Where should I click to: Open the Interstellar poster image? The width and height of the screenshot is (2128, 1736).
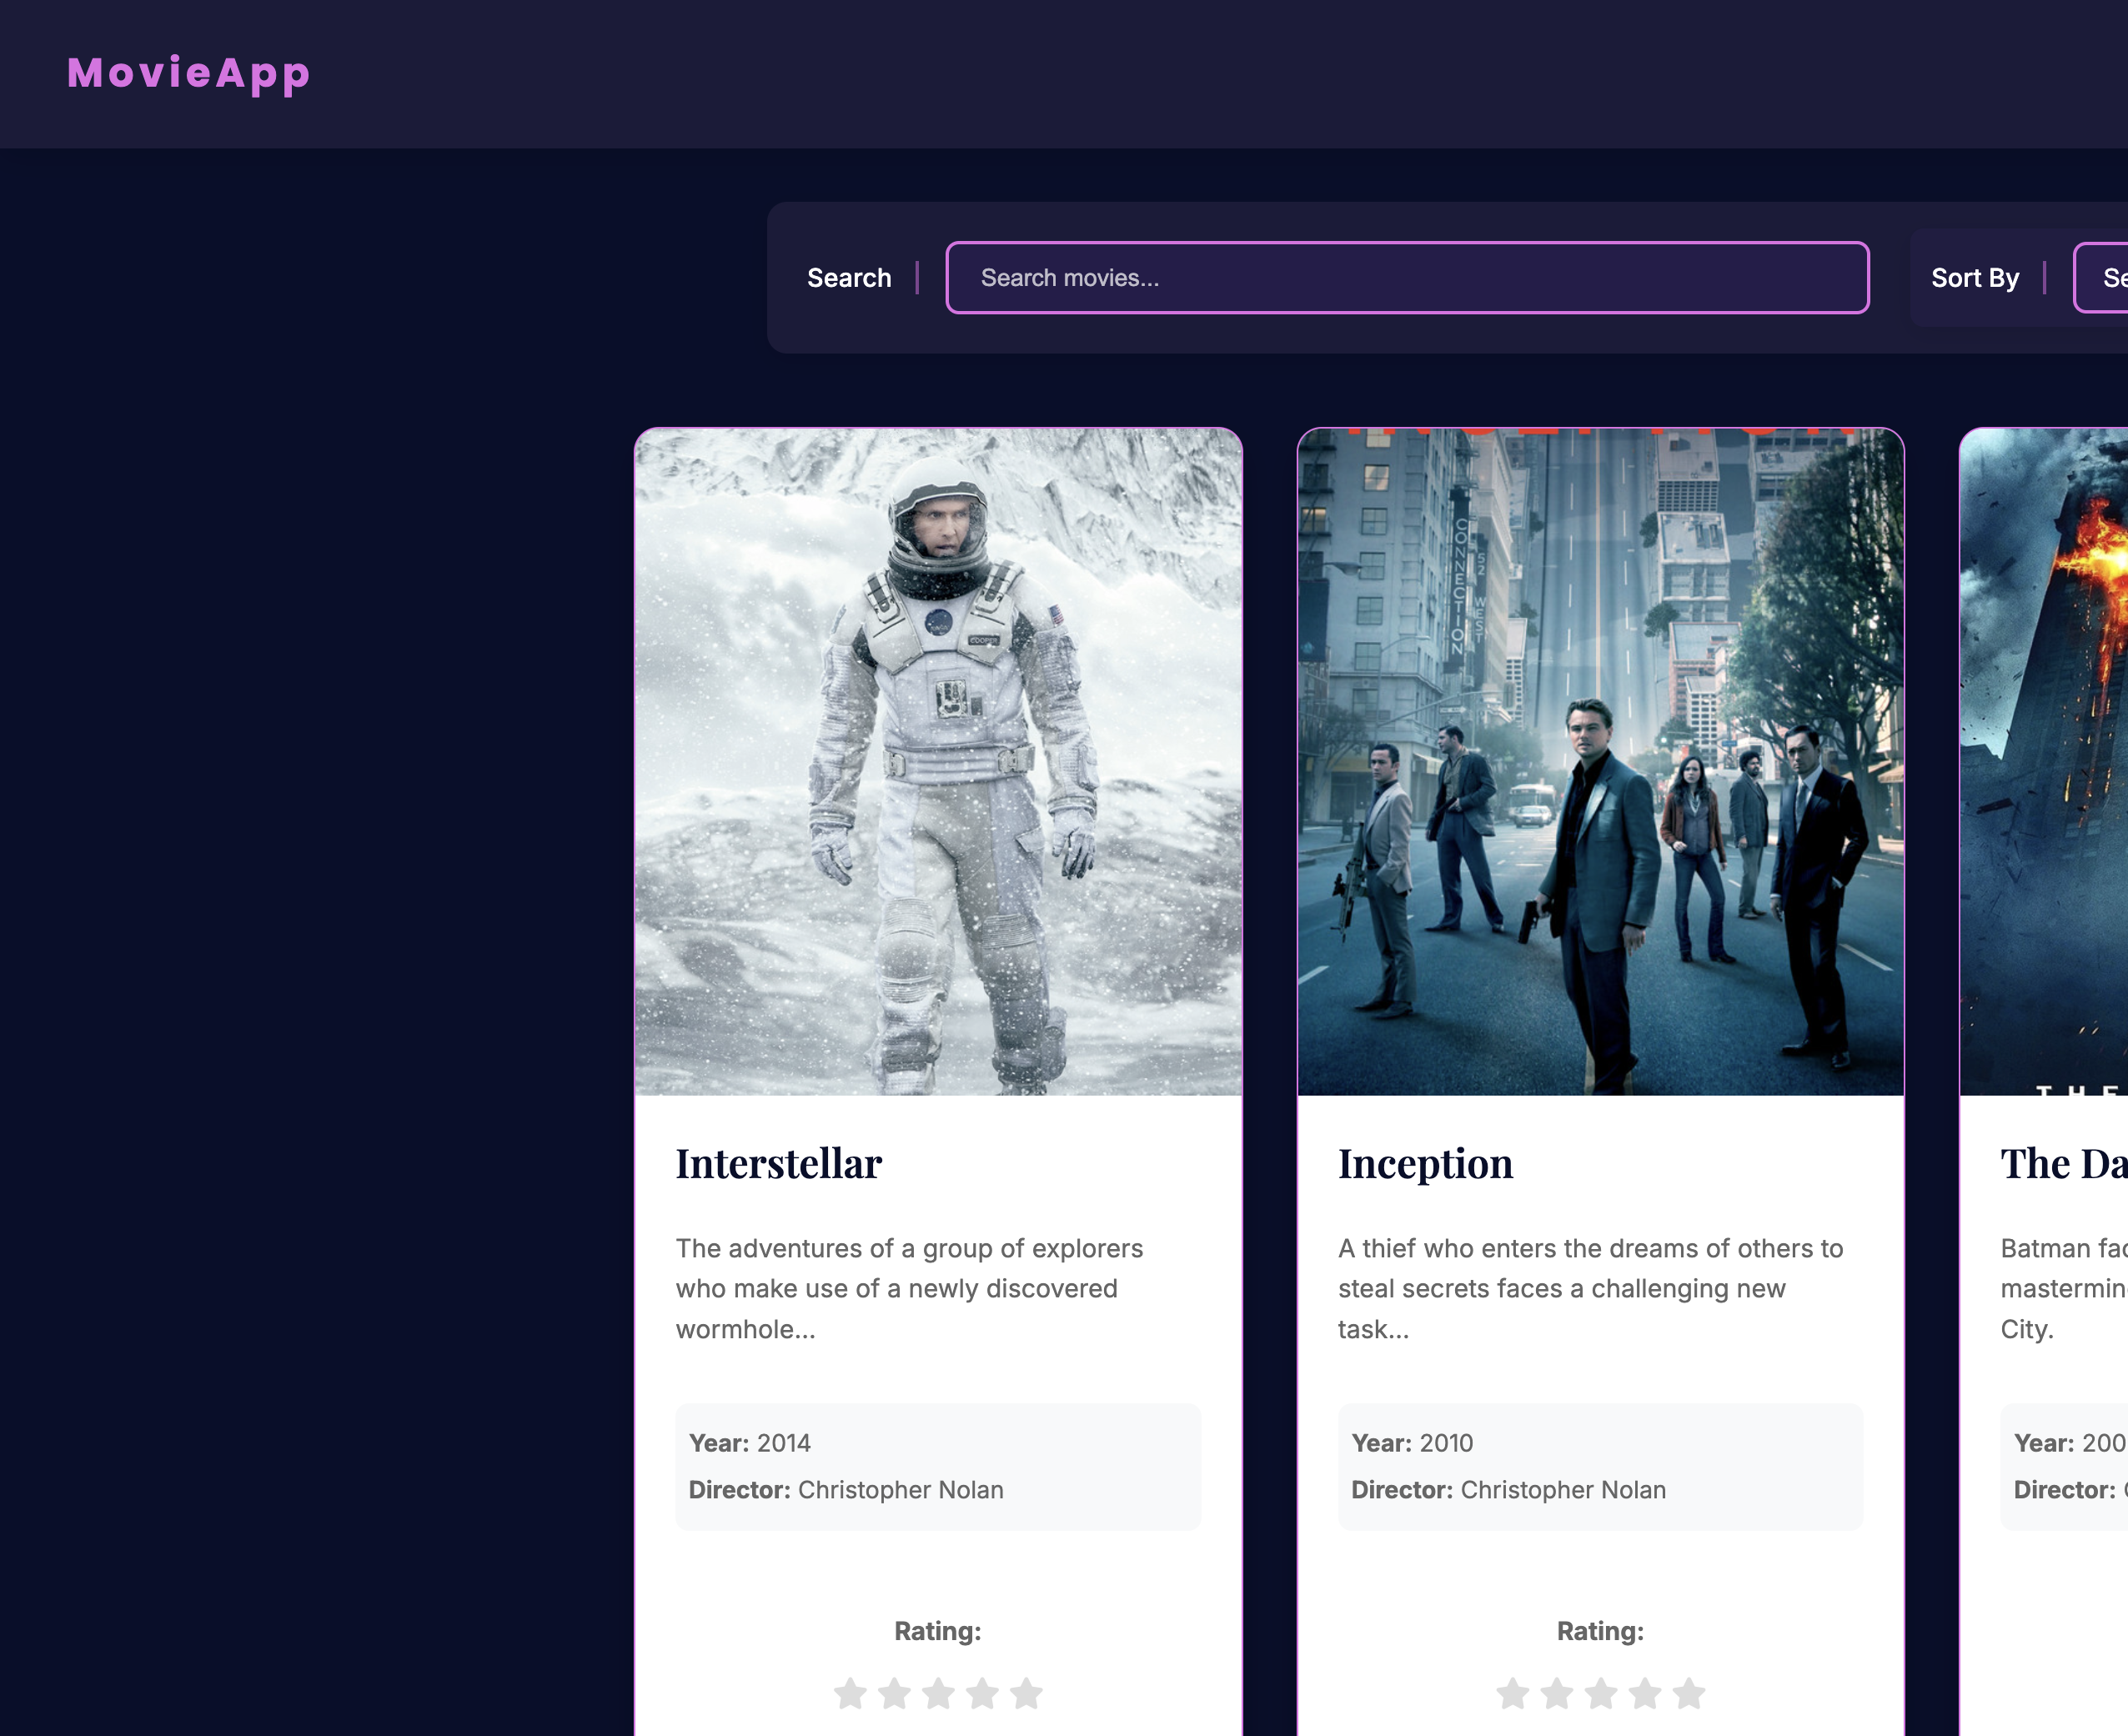click(939, 762)
